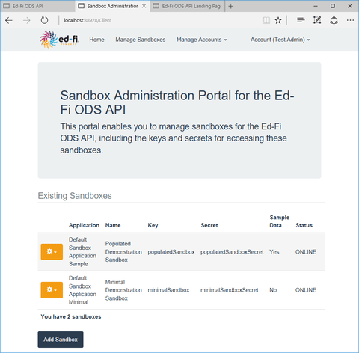The width and height of the screenshot is (359, 353).
Task: Click the ed-fi logo
Action: click(59, 40)
